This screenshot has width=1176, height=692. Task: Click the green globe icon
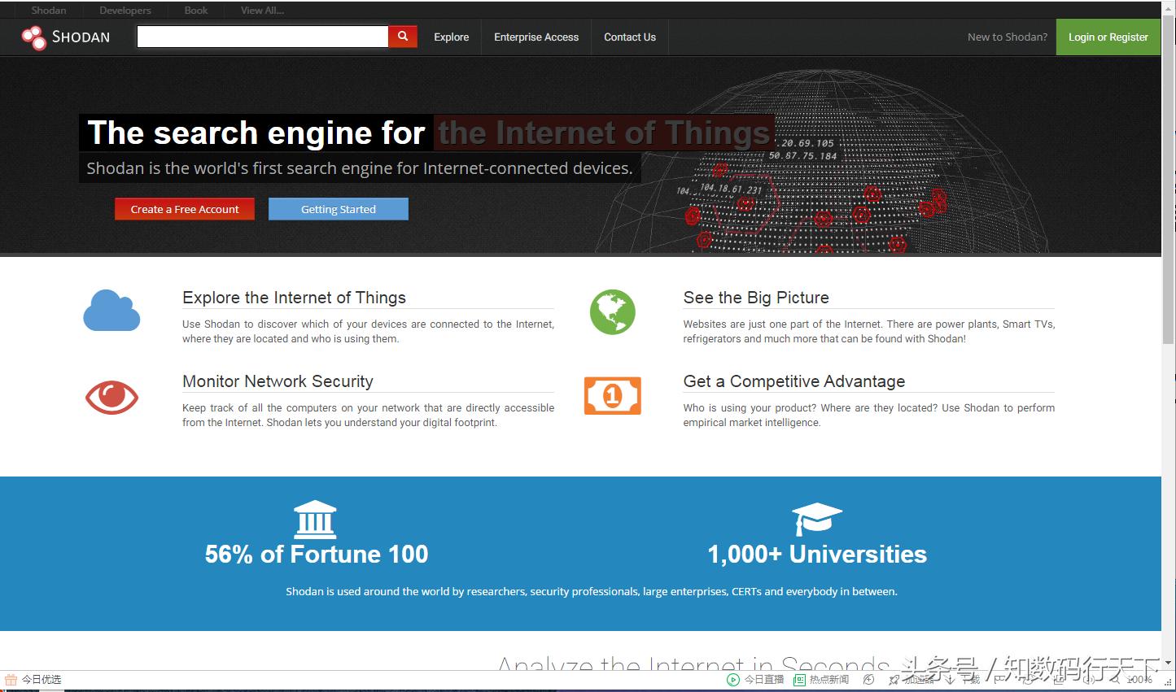[613, 311]
